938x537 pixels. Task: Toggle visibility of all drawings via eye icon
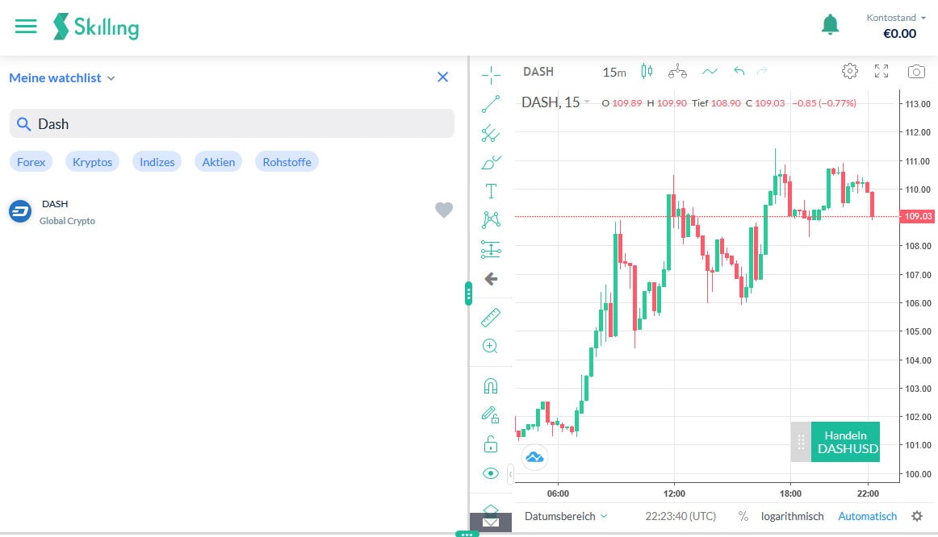[x=491, y=473]
